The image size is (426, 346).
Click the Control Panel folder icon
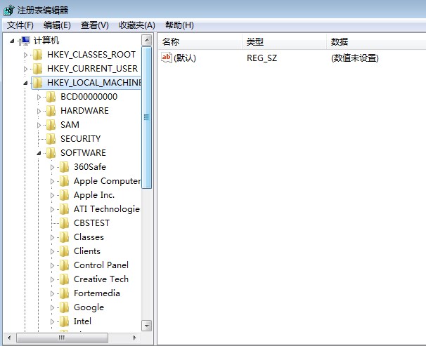[65, 265]
